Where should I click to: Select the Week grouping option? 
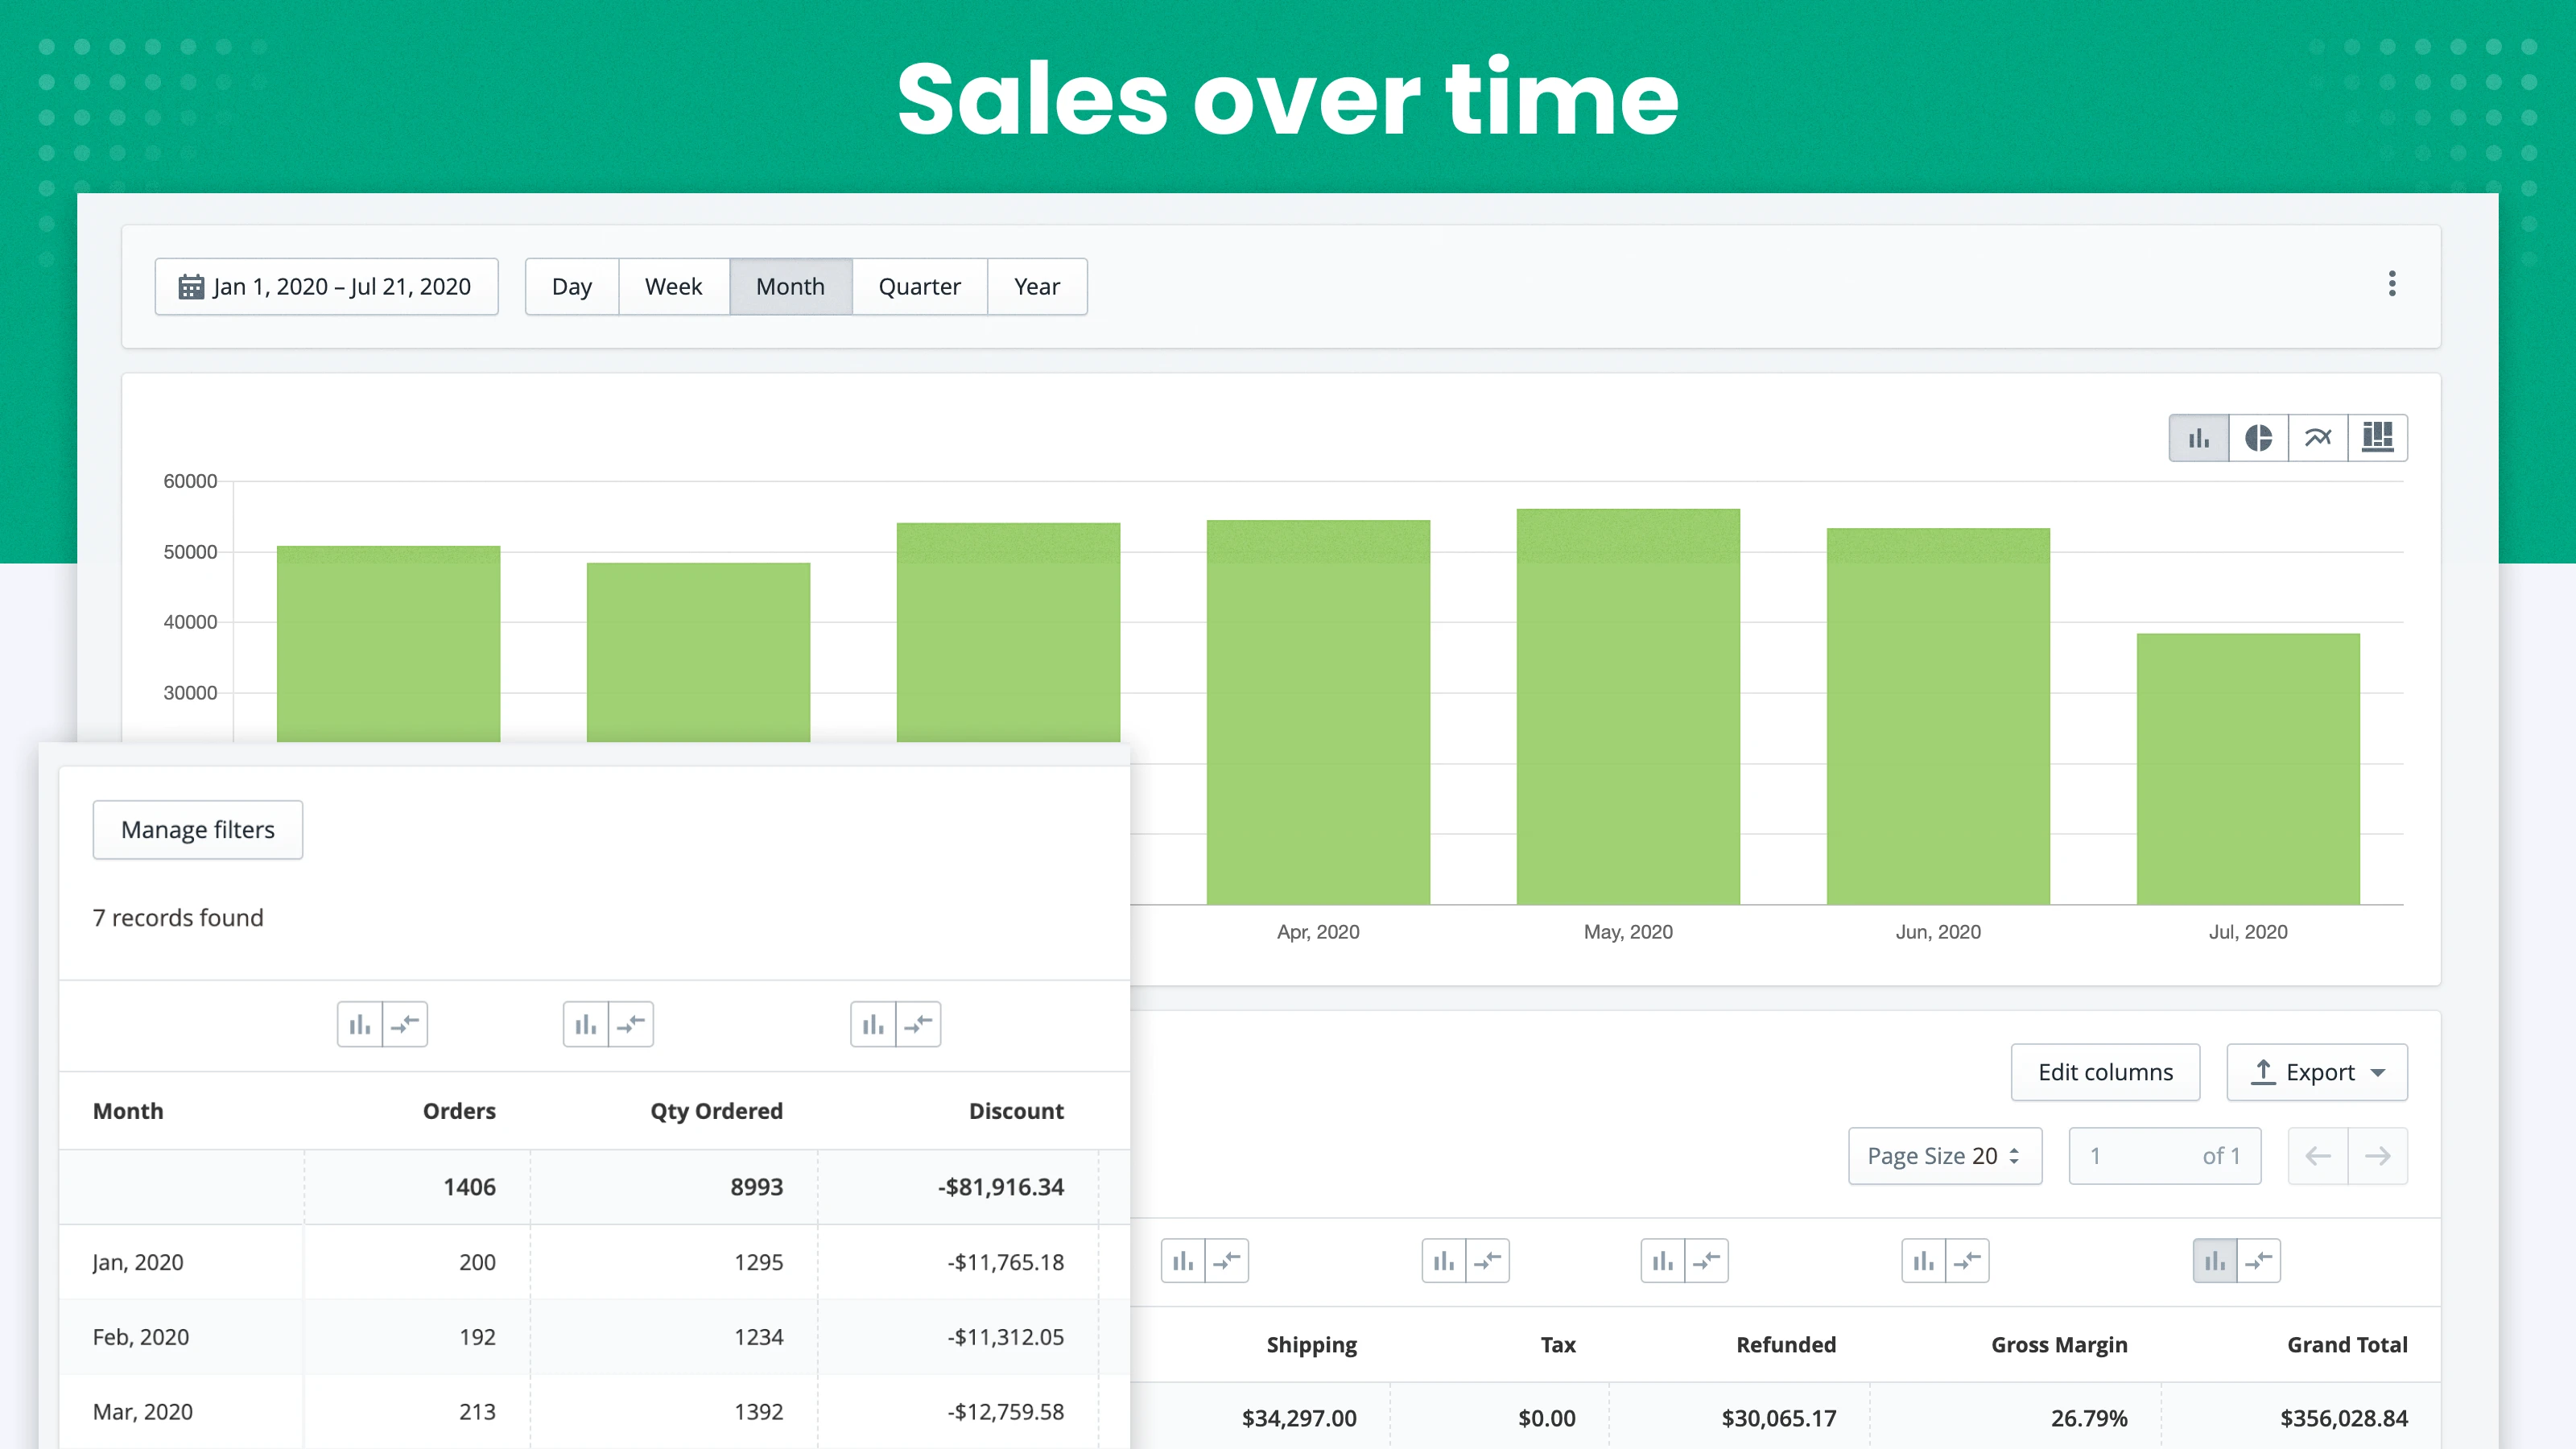pyautogui.click(x=674, y=286)
